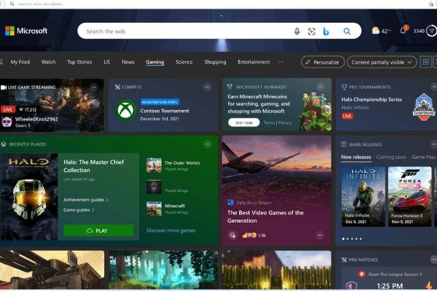This screenshot has height=291, width=437.
Task: Open the weather widget showing 42°
Action: point(381,31)
